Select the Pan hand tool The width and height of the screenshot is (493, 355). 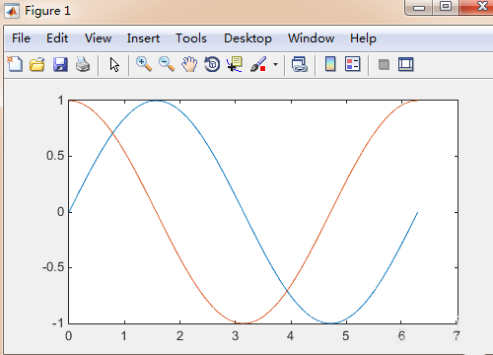coord(189,64)
